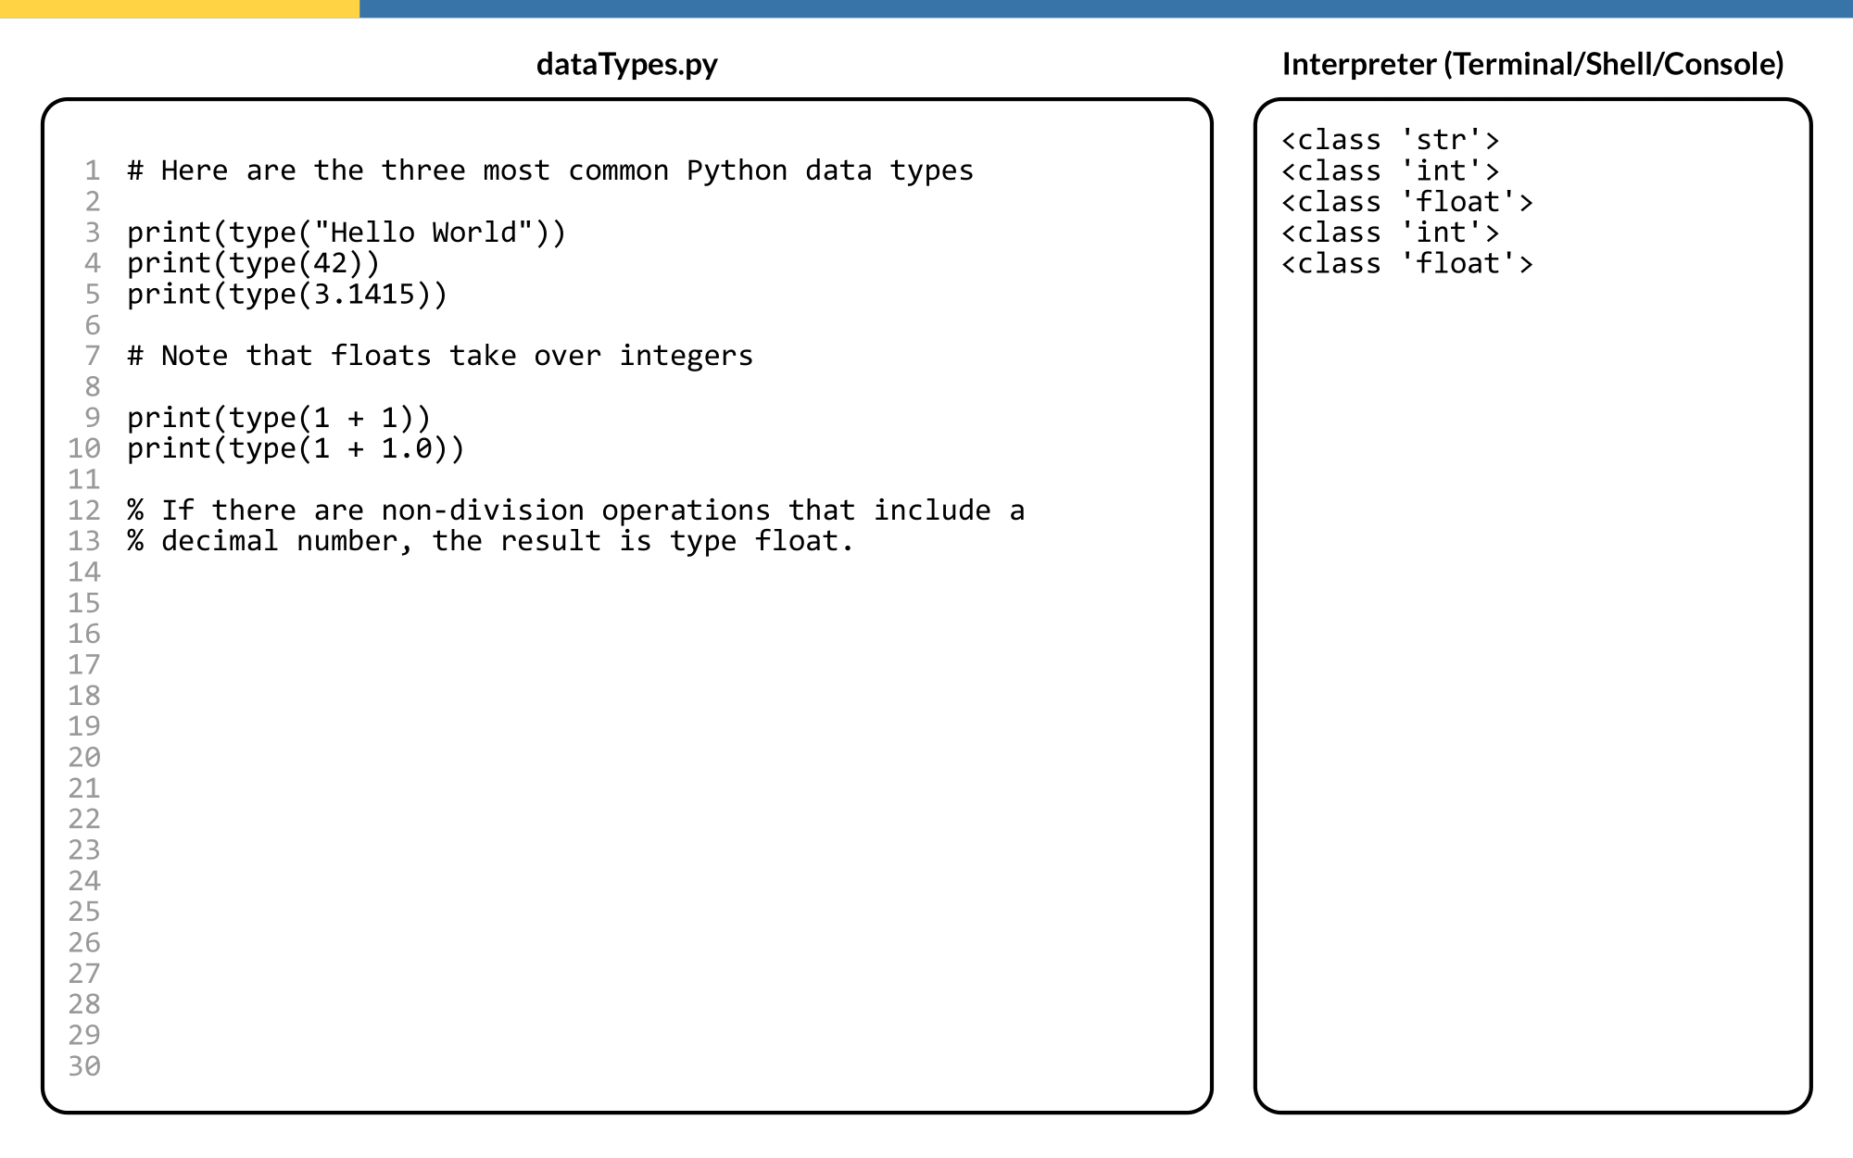The image size is (1853, 1158).
Task: Click line number 10 in gutter
Action: pos(84,448)
